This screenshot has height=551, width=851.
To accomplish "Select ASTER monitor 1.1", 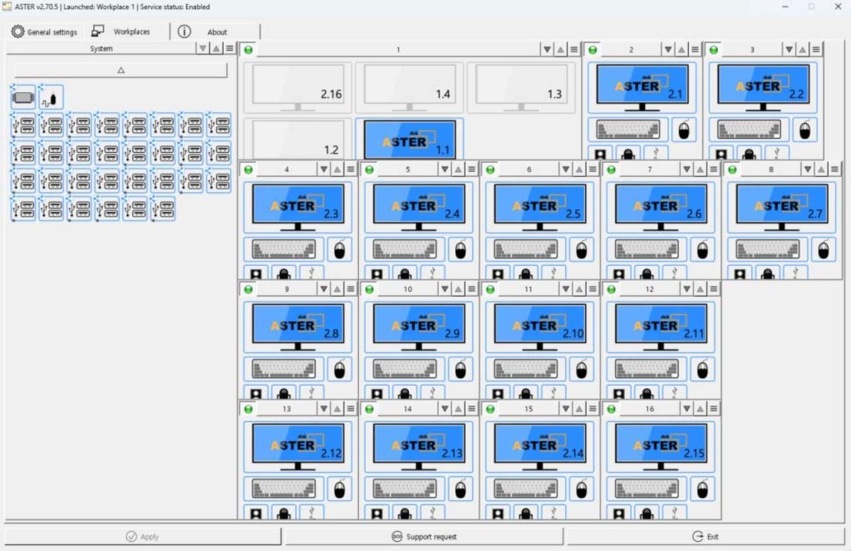I will click(410, 139).
